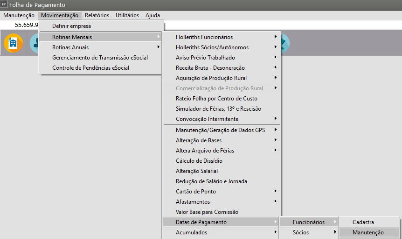Select Definir empresa menu entry
This screenshot has width=402, height=239.
[71, 26]
